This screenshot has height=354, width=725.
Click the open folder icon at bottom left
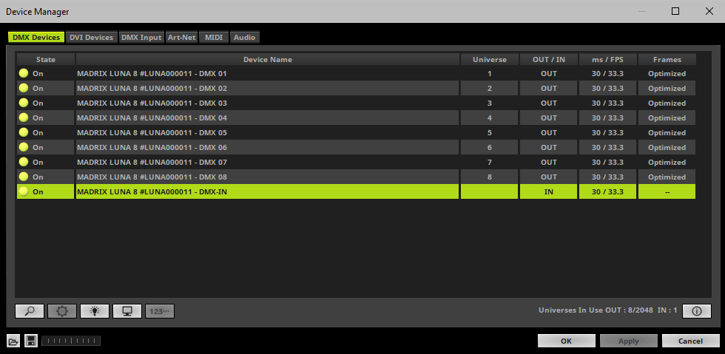click(x=13, y=341)
